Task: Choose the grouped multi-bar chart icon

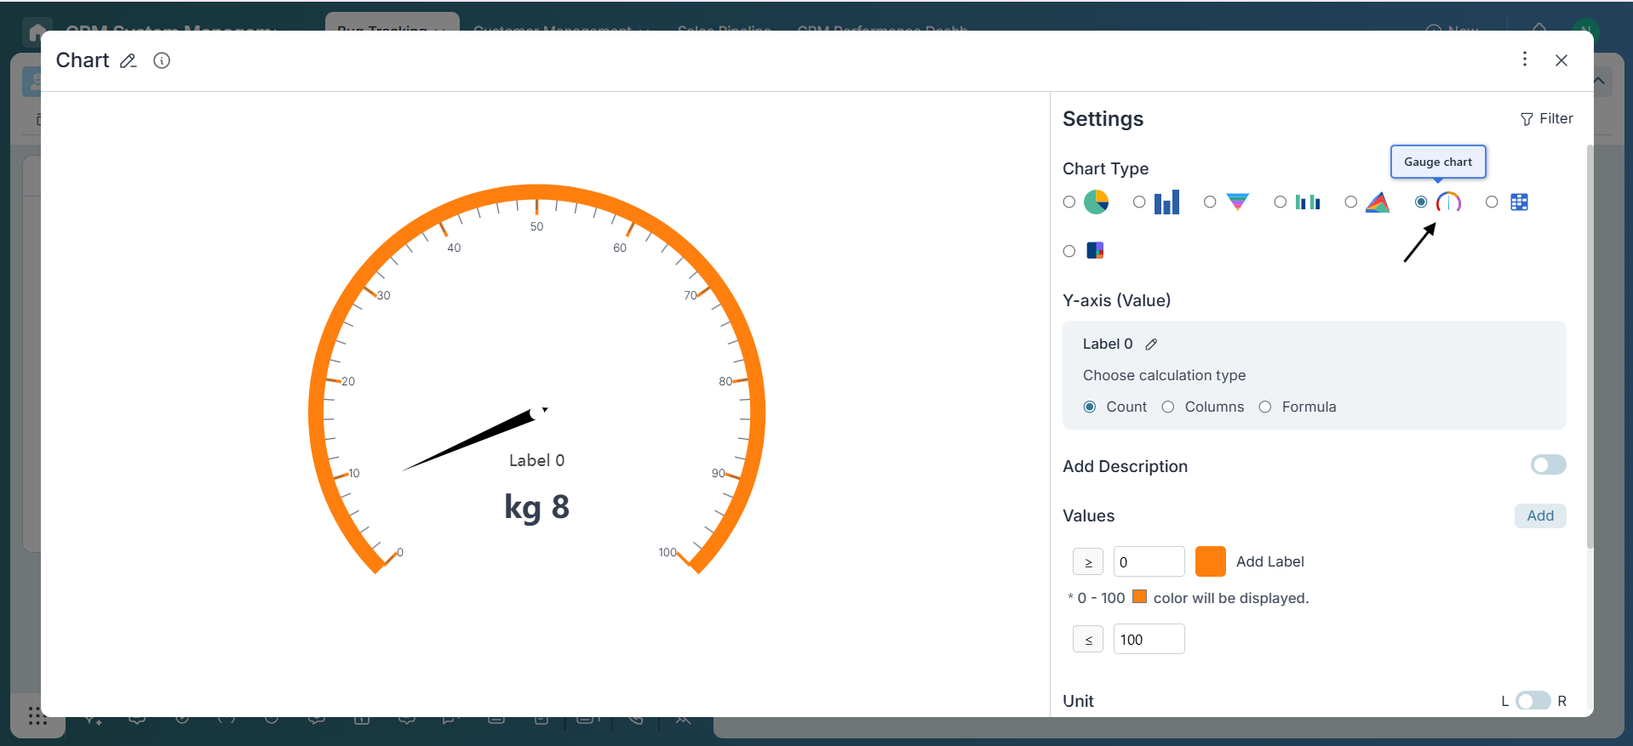Action: click(1308, 202)
